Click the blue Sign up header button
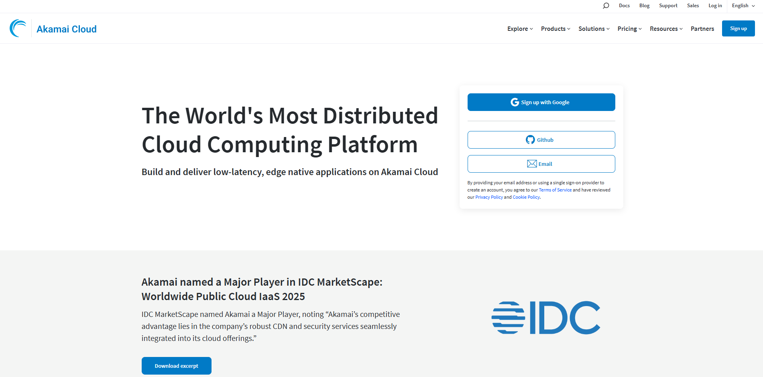This screenshot has width=763, height=377. tap(738, 28)
